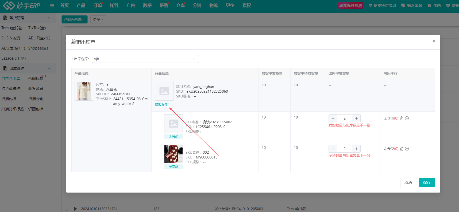
Task: Decrease quantity for SKU LC255461-P203-S
Action: tap(333, 118)
